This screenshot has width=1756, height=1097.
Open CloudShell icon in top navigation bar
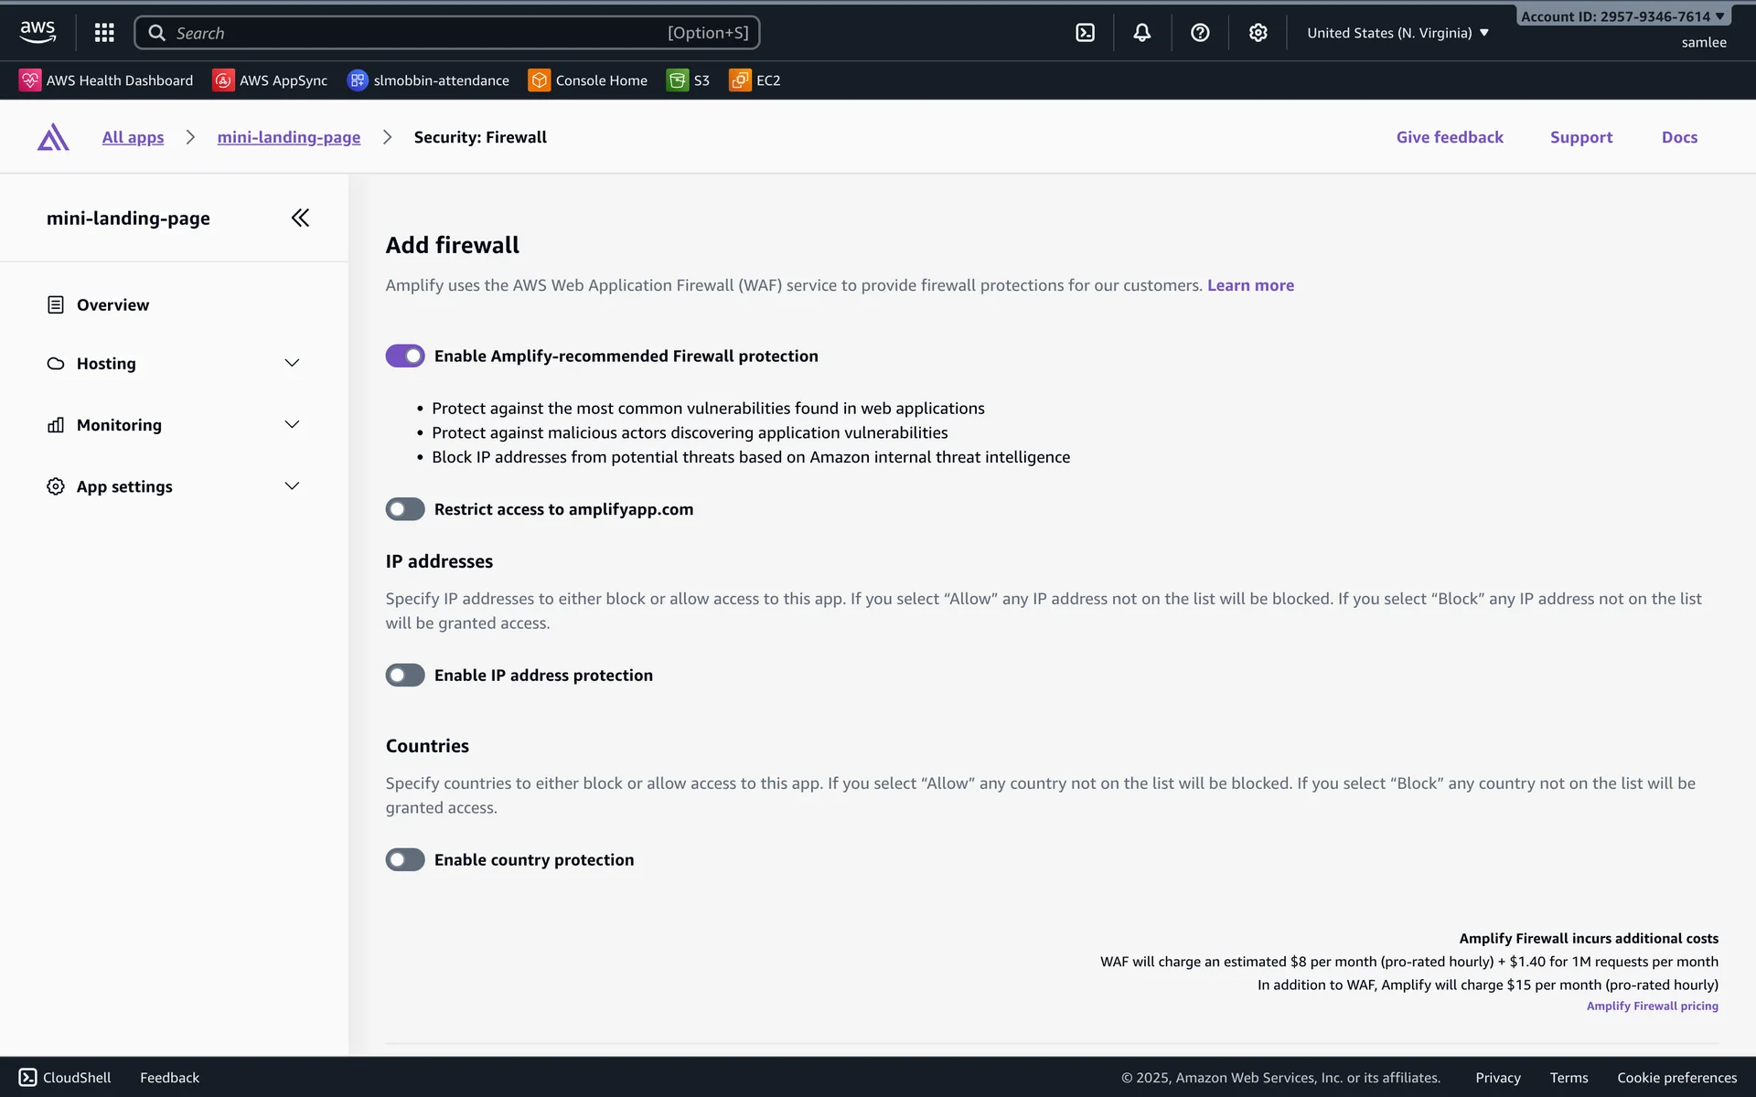(x=1085, y=33)
